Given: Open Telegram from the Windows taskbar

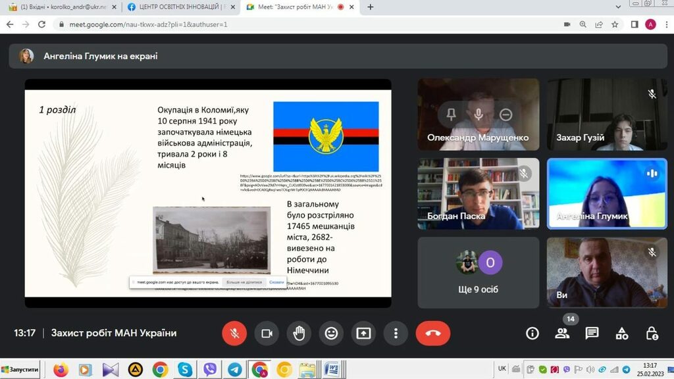Looking at the screenshot, I should (234, 370).
